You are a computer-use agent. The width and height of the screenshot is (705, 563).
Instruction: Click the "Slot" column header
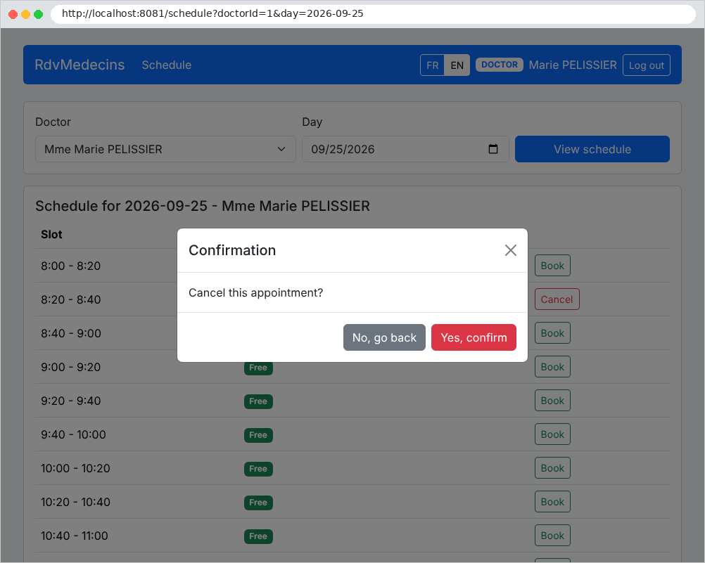click(51, 234)
